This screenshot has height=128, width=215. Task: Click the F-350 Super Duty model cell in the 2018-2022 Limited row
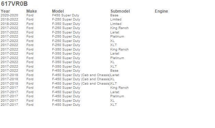pos(66,24)
